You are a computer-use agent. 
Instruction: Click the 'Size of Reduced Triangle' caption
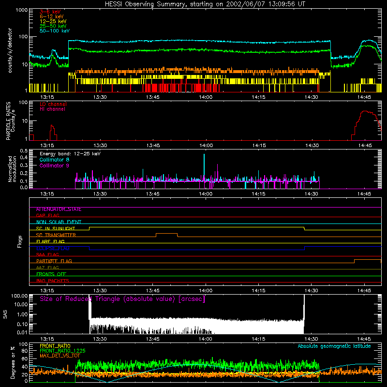[x=122, y=299]
